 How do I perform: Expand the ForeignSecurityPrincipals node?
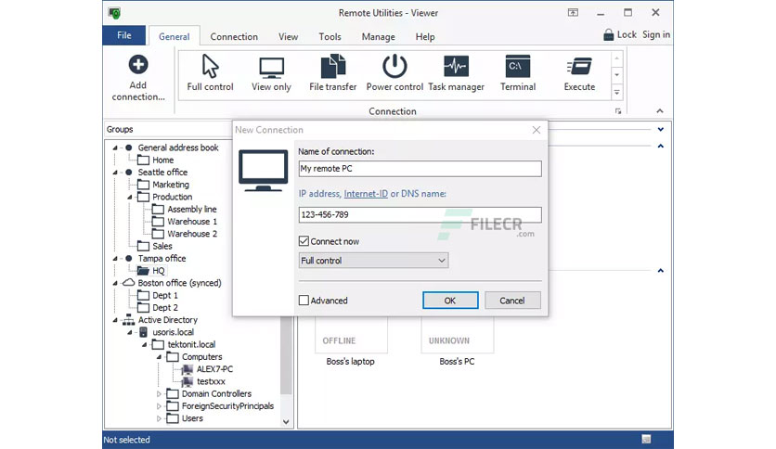click(x=159, y=406)
